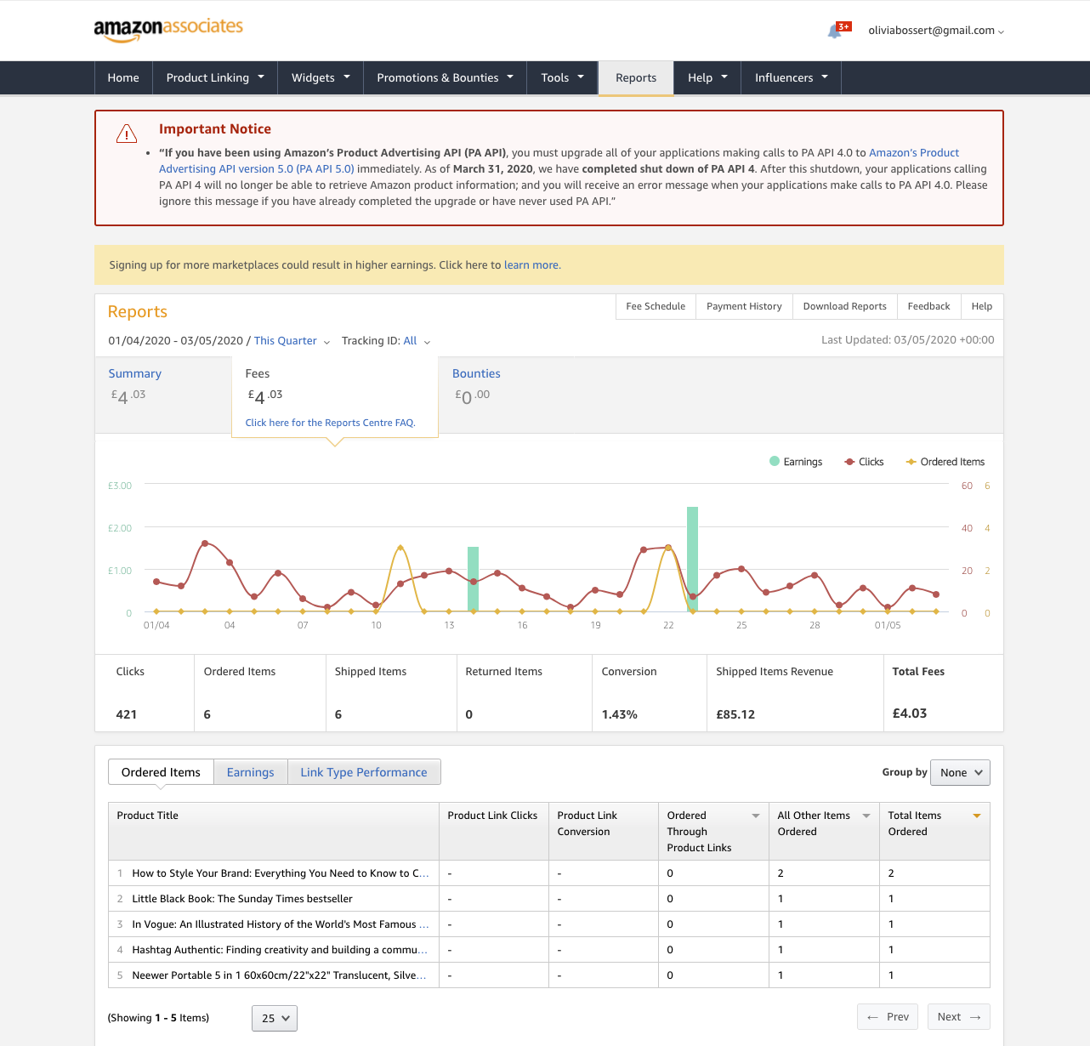This screenshot has width=1090, height=1046.
Task: Expand the Product Linking menu
Action: pos(215,77)
